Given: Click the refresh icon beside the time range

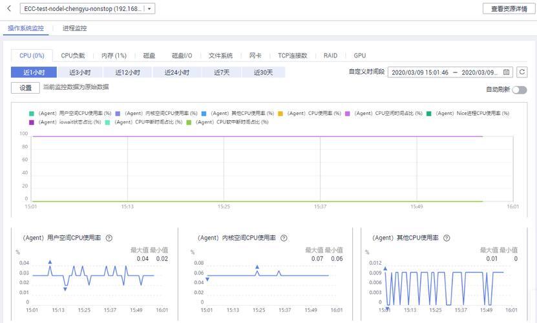Looking at the screenshot, I should [522, 72].
